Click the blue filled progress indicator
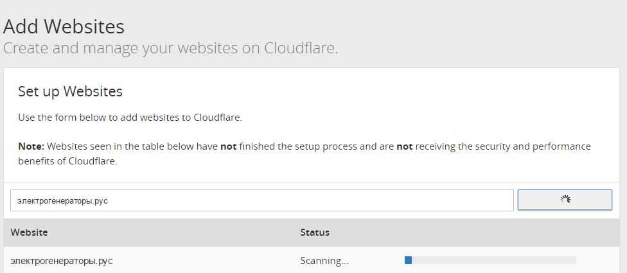Screen dimensions: 627x273 point(408,260)
